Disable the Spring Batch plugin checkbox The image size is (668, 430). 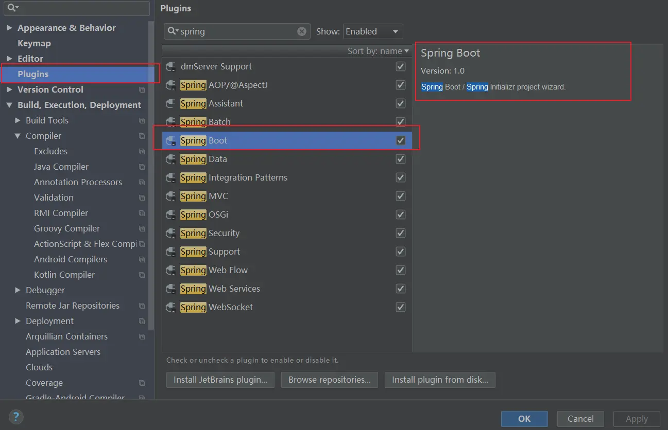401,122
